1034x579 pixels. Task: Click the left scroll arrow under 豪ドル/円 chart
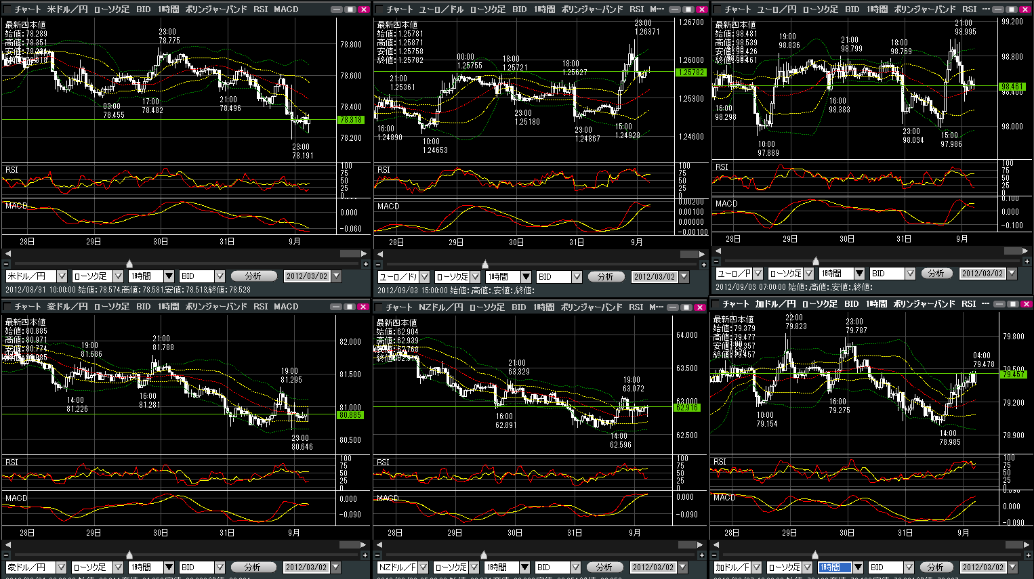(x=7, y=544)
